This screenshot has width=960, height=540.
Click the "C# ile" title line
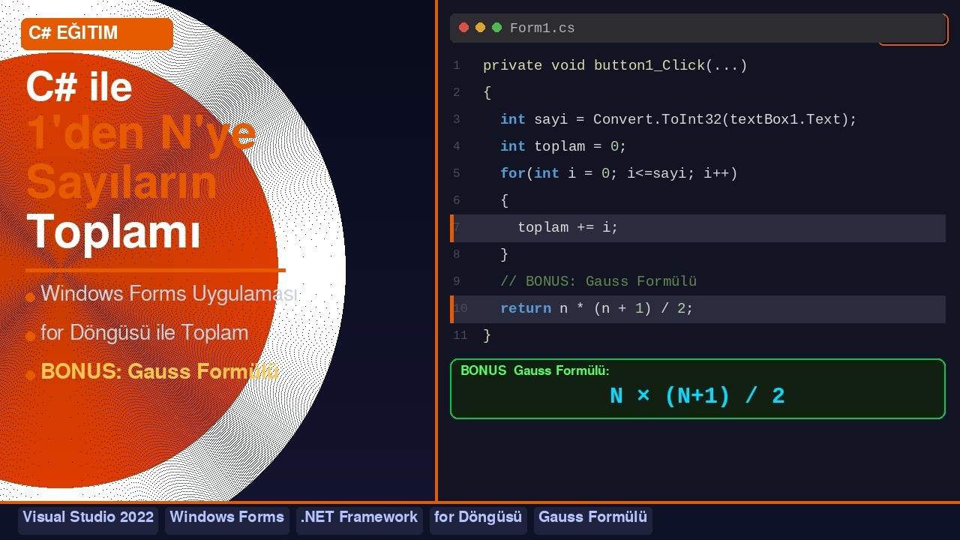pyautogui.click(x=79, y=87)
